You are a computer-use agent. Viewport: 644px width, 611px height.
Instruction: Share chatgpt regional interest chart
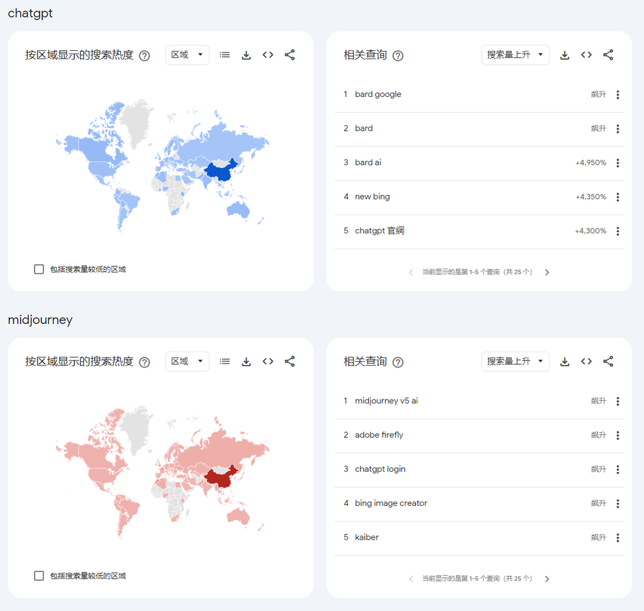pyautogui.click(x=289, y=55)
